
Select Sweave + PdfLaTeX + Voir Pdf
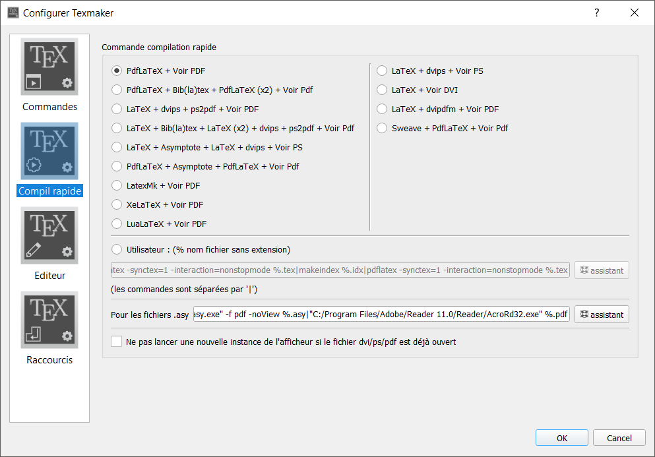pos(382,128)
